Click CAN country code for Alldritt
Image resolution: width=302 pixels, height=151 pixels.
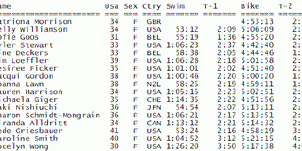tap(154, 123)
